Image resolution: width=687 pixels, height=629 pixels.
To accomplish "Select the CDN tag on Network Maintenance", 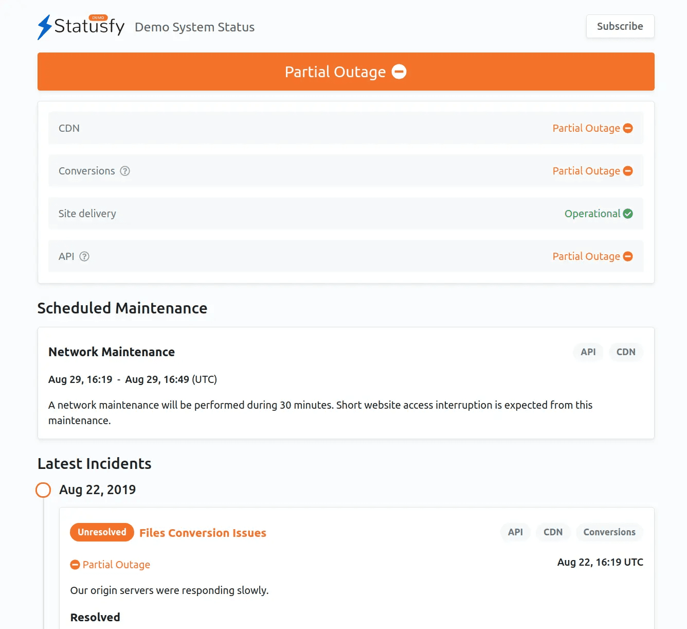I will (x=626, y=352).
